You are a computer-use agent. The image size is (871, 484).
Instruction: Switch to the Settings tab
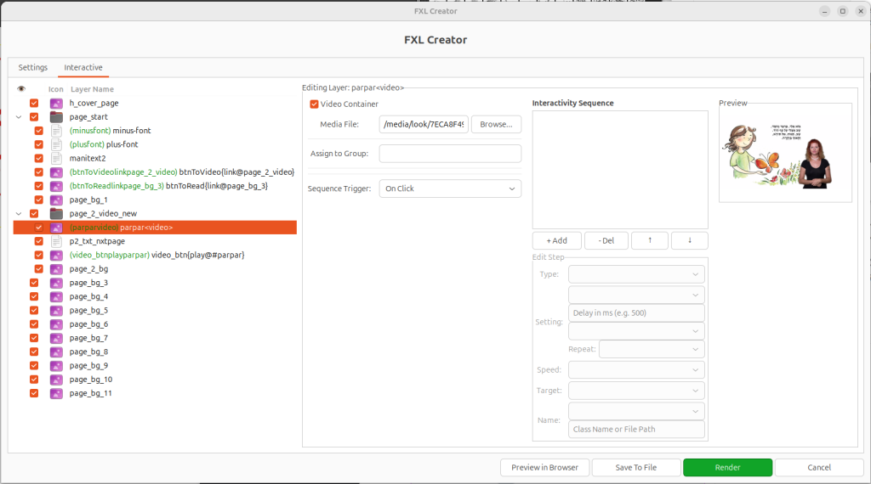[x=33, y=67]
